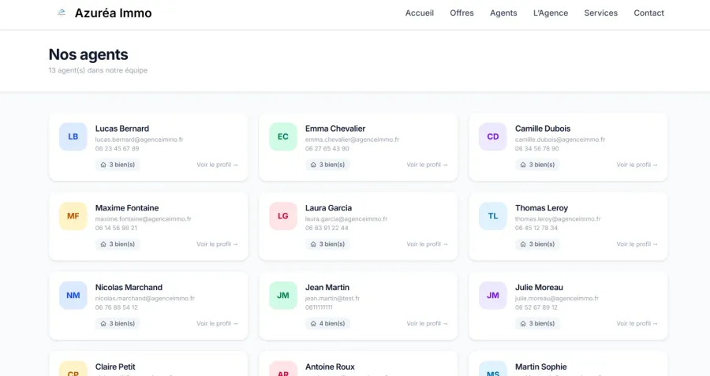Click the name Nicolas Marchand
This screenshot has width=710, height=376.
129,287
